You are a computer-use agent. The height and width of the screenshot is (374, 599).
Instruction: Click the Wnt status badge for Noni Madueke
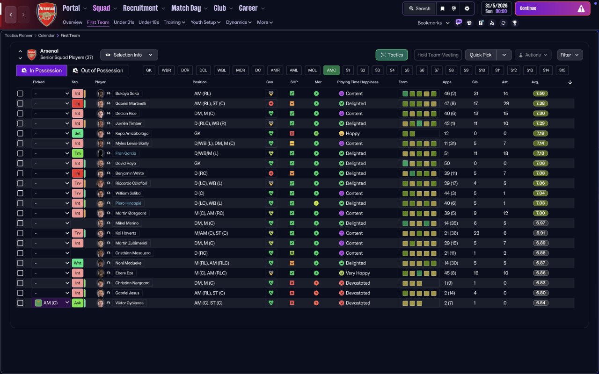[x=78, y=263]
